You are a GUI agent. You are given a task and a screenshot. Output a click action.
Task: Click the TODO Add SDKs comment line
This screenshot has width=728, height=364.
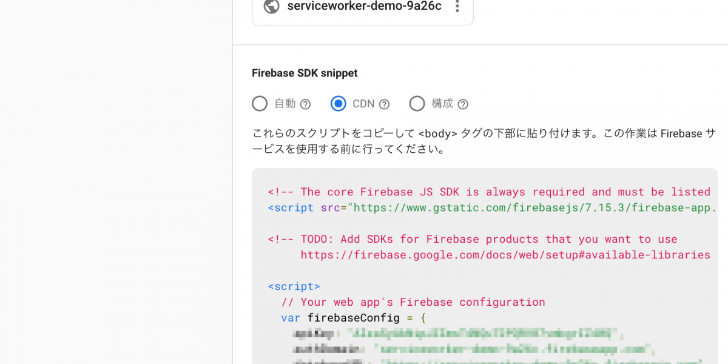click(472, 239)
